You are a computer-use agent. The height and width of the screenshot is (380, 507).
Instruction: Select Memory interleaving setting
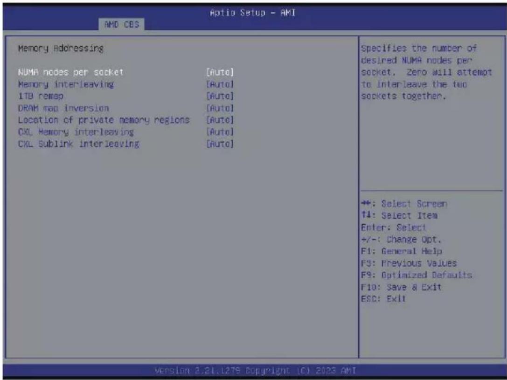point(66,84)
